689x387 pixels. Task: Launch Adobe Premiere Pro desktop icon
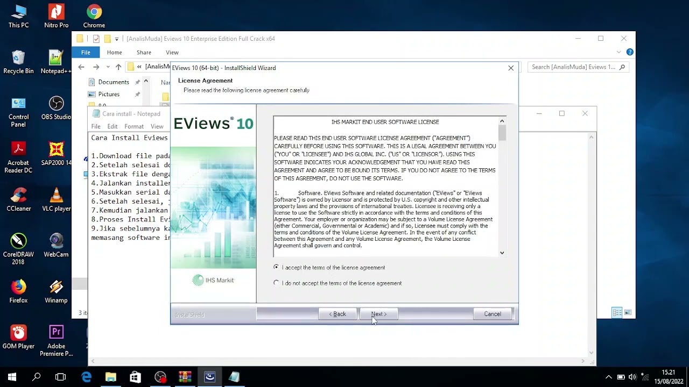(x=56, y=341)
